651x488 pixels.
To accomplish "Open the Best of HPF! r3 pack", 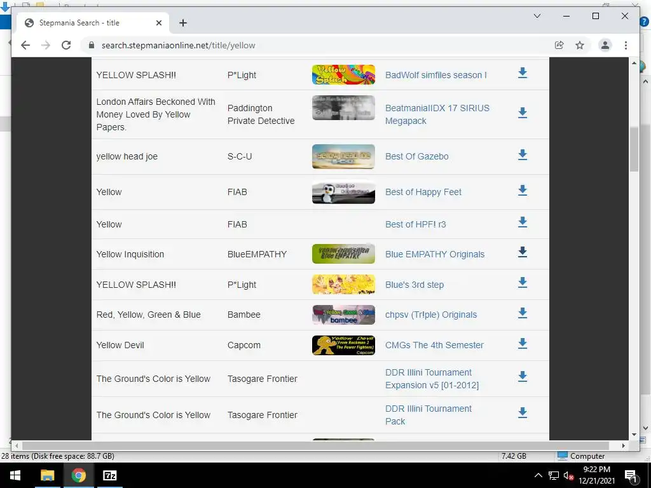I will 415,224.
